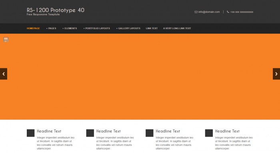
Task: Open A Very Long Link Text item
Action: pos(177,28)
